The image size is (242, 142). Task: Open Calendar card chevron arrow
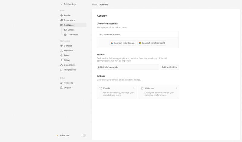coord(176,88)
